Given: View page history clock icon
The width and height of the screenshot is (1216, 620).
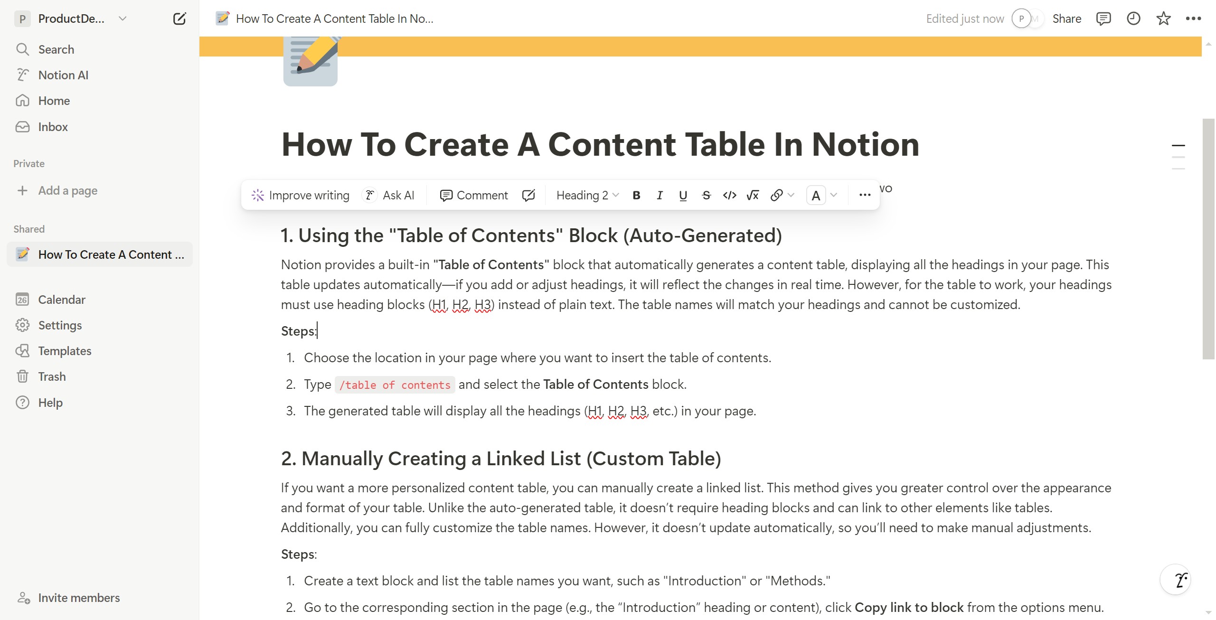Looking at the screenshot, I should pos(1133,19).
